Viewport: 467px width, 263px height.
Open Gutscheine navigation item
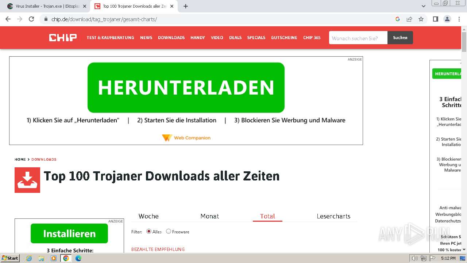[x=284, y=38]
